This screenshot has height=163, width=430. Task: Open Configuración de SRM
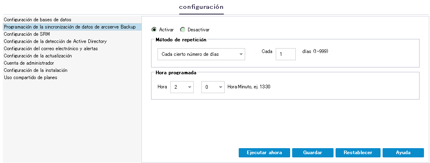click(x=26, y=34)
